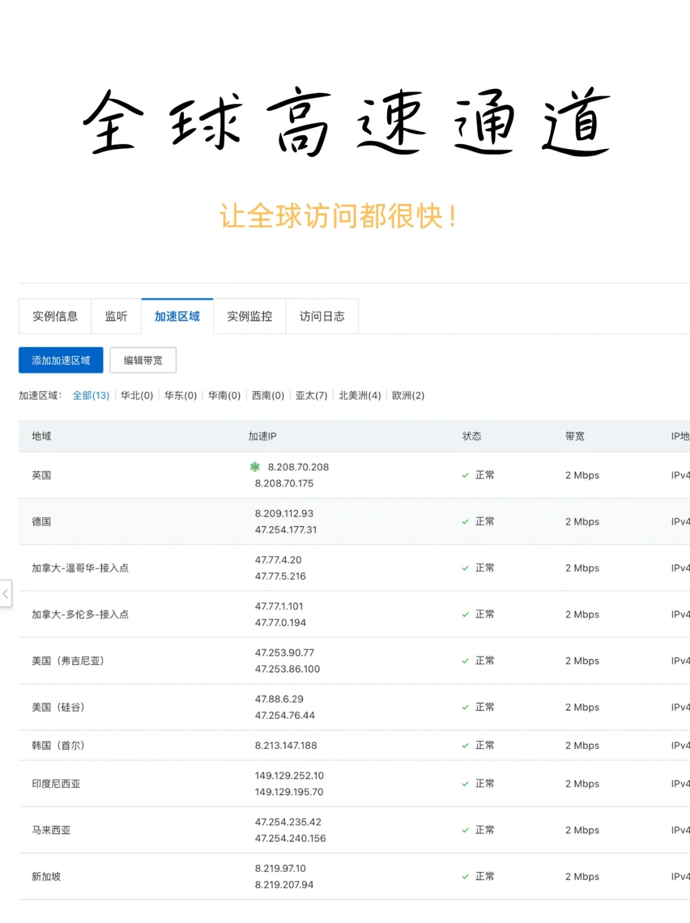Collapse the side panel with the left chevron
Viewport: 690px width, 923px height.
click(x=6, y=594)
